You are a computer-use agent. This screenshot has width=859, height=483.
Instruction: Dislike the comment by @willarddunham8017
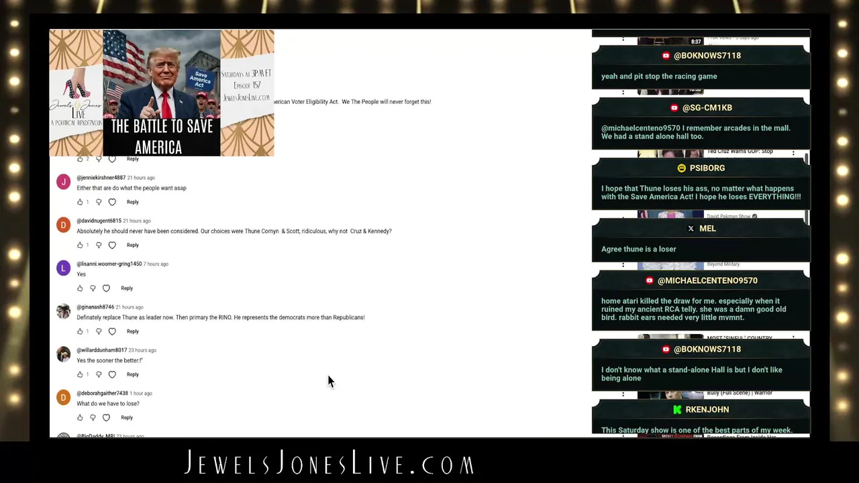99,374
